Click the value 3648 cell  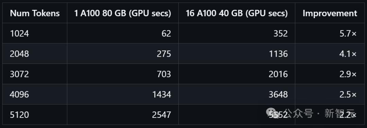click(237, 94)
